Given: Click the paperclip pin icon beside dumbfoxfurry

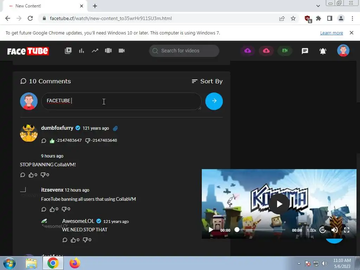Looking at the screenshot, I should tap(115, 128).
